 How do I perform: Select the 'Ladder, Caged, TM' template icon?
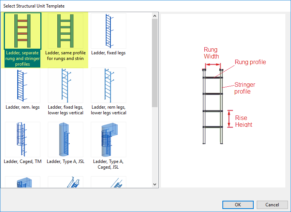[x=23, y=140]
